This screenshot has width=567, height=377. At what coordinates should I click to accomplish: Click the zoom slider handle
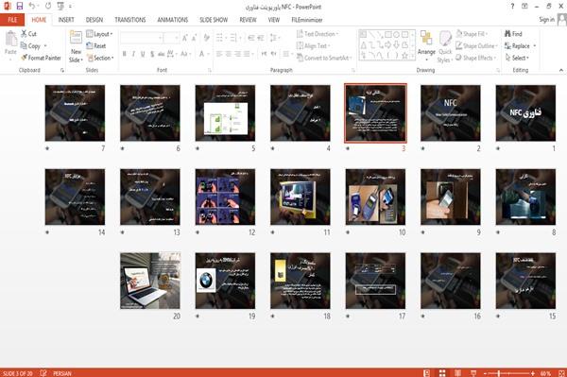[499, 373]
